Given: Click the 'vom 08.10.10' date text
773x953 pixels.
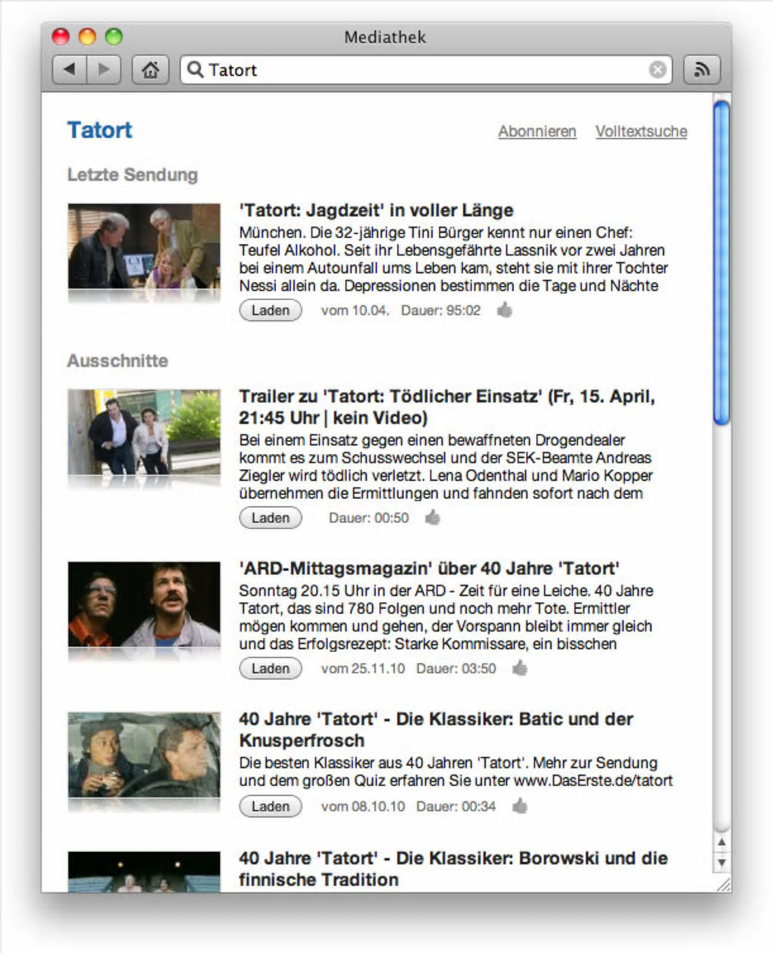Looking at the screenshot, I should click(x=363, y=807).
